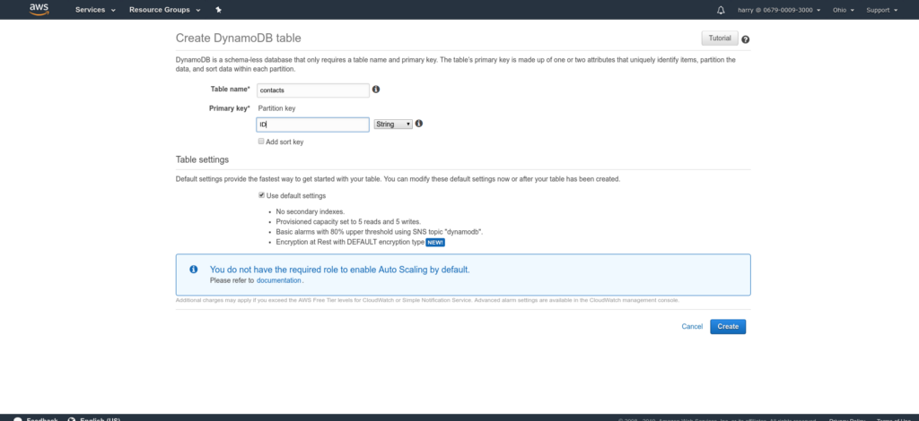Click the help question mark beside Tutorial

746,39
